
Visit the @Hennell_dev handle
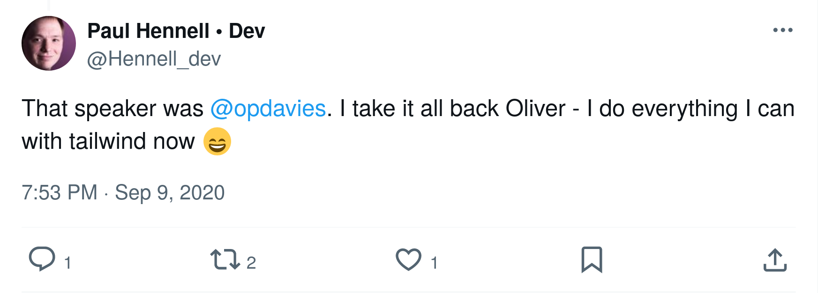(x=154, y=59)
